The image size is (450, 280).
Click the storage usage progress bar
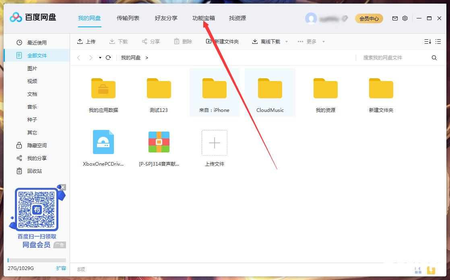tap(37, 260)
